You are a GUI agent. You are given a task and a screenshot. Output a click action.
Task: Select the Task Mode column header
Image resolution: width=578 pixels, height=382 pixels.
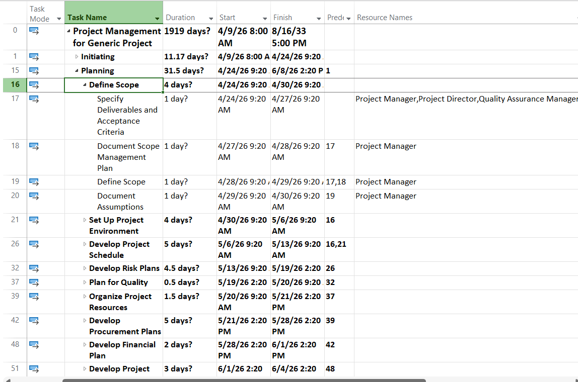tap(40, 14)
